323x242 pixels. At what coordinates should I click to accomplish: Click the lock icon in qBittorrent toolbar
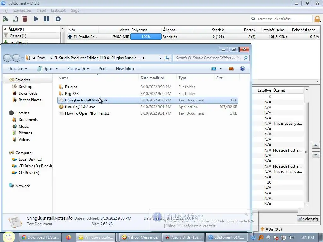click(x=317, y=19)
